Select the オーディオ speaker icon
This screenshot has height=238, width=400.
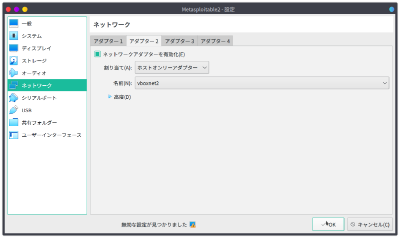13,73
